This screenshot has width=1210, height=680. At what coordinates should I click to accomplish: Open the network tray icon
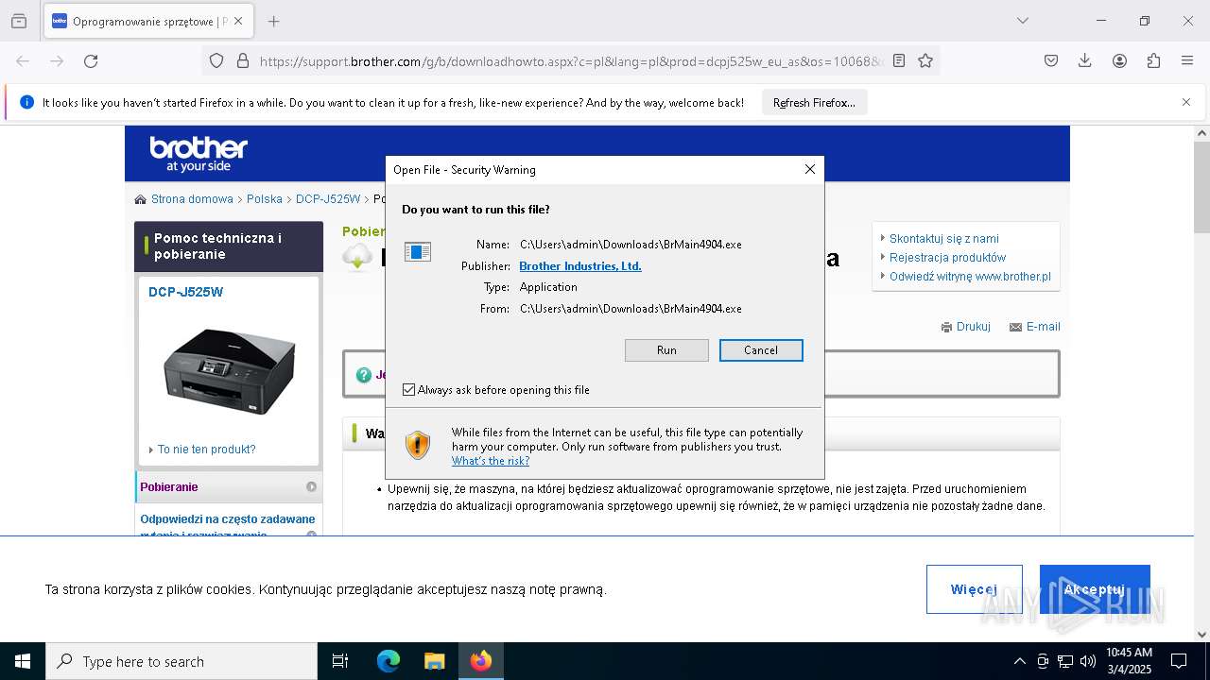1065,661
